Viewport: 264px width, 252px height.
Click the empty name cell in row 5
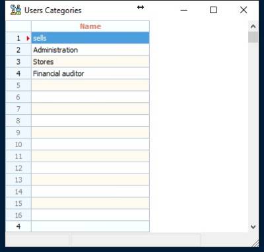point(90,85)
